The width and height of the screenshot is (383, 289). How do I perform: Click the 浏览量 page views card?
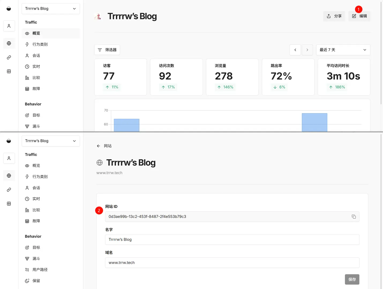click(x=232, y=77)
